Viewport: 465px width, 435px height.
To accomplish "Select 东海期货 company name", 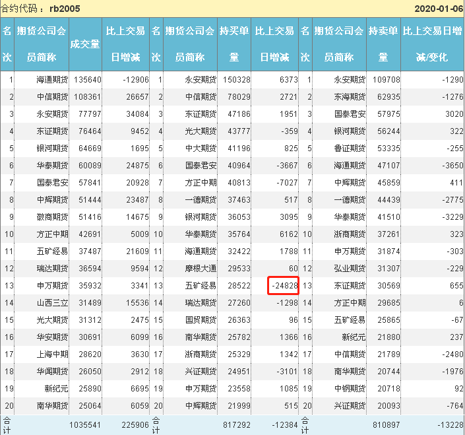I will pyautogui.click(x=350, y=97).
